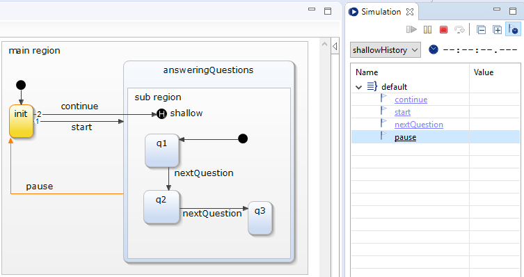524x277 pixels.
Task: Click the diagram scrollbar up arrow
Action: [324, 44]
